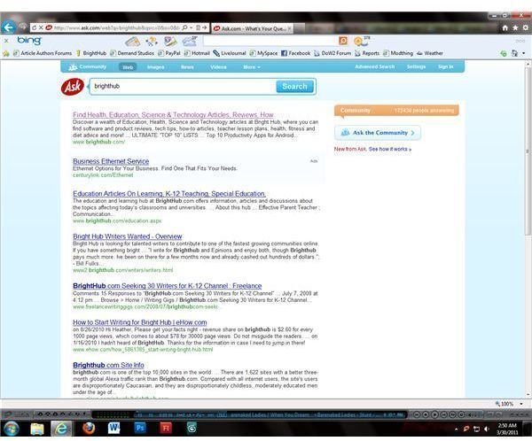Image resolution: width=532 pixels, height=441 pixels.
Task: Open Windows Explorer from the taskbar
Action: [x=37, y=429]
